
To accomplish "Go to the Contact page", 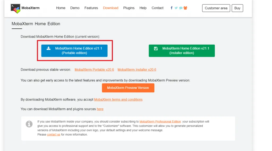I will 158,8.
